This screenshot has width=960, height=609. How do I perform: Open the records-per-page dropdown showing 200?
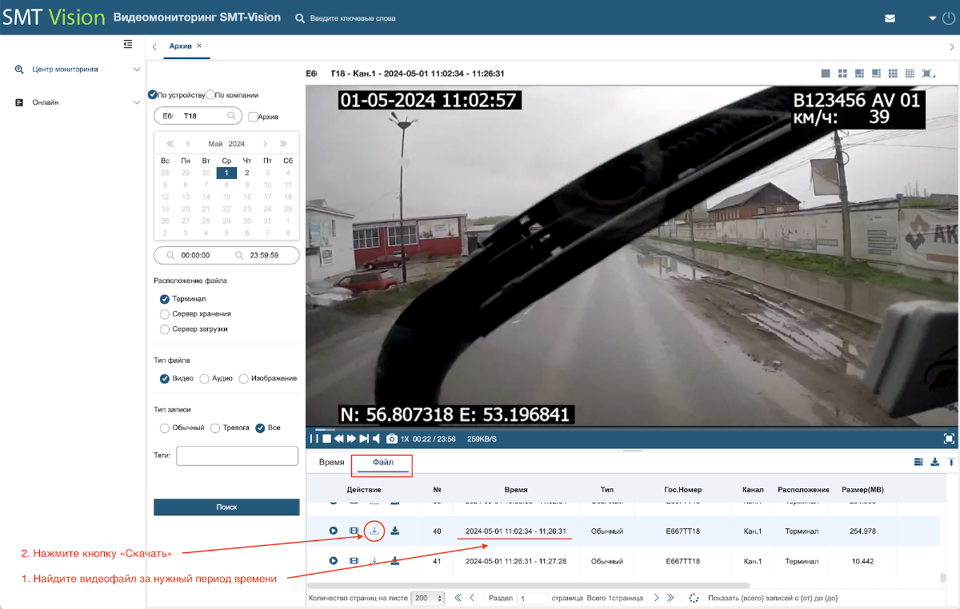(x=428, y=598)
